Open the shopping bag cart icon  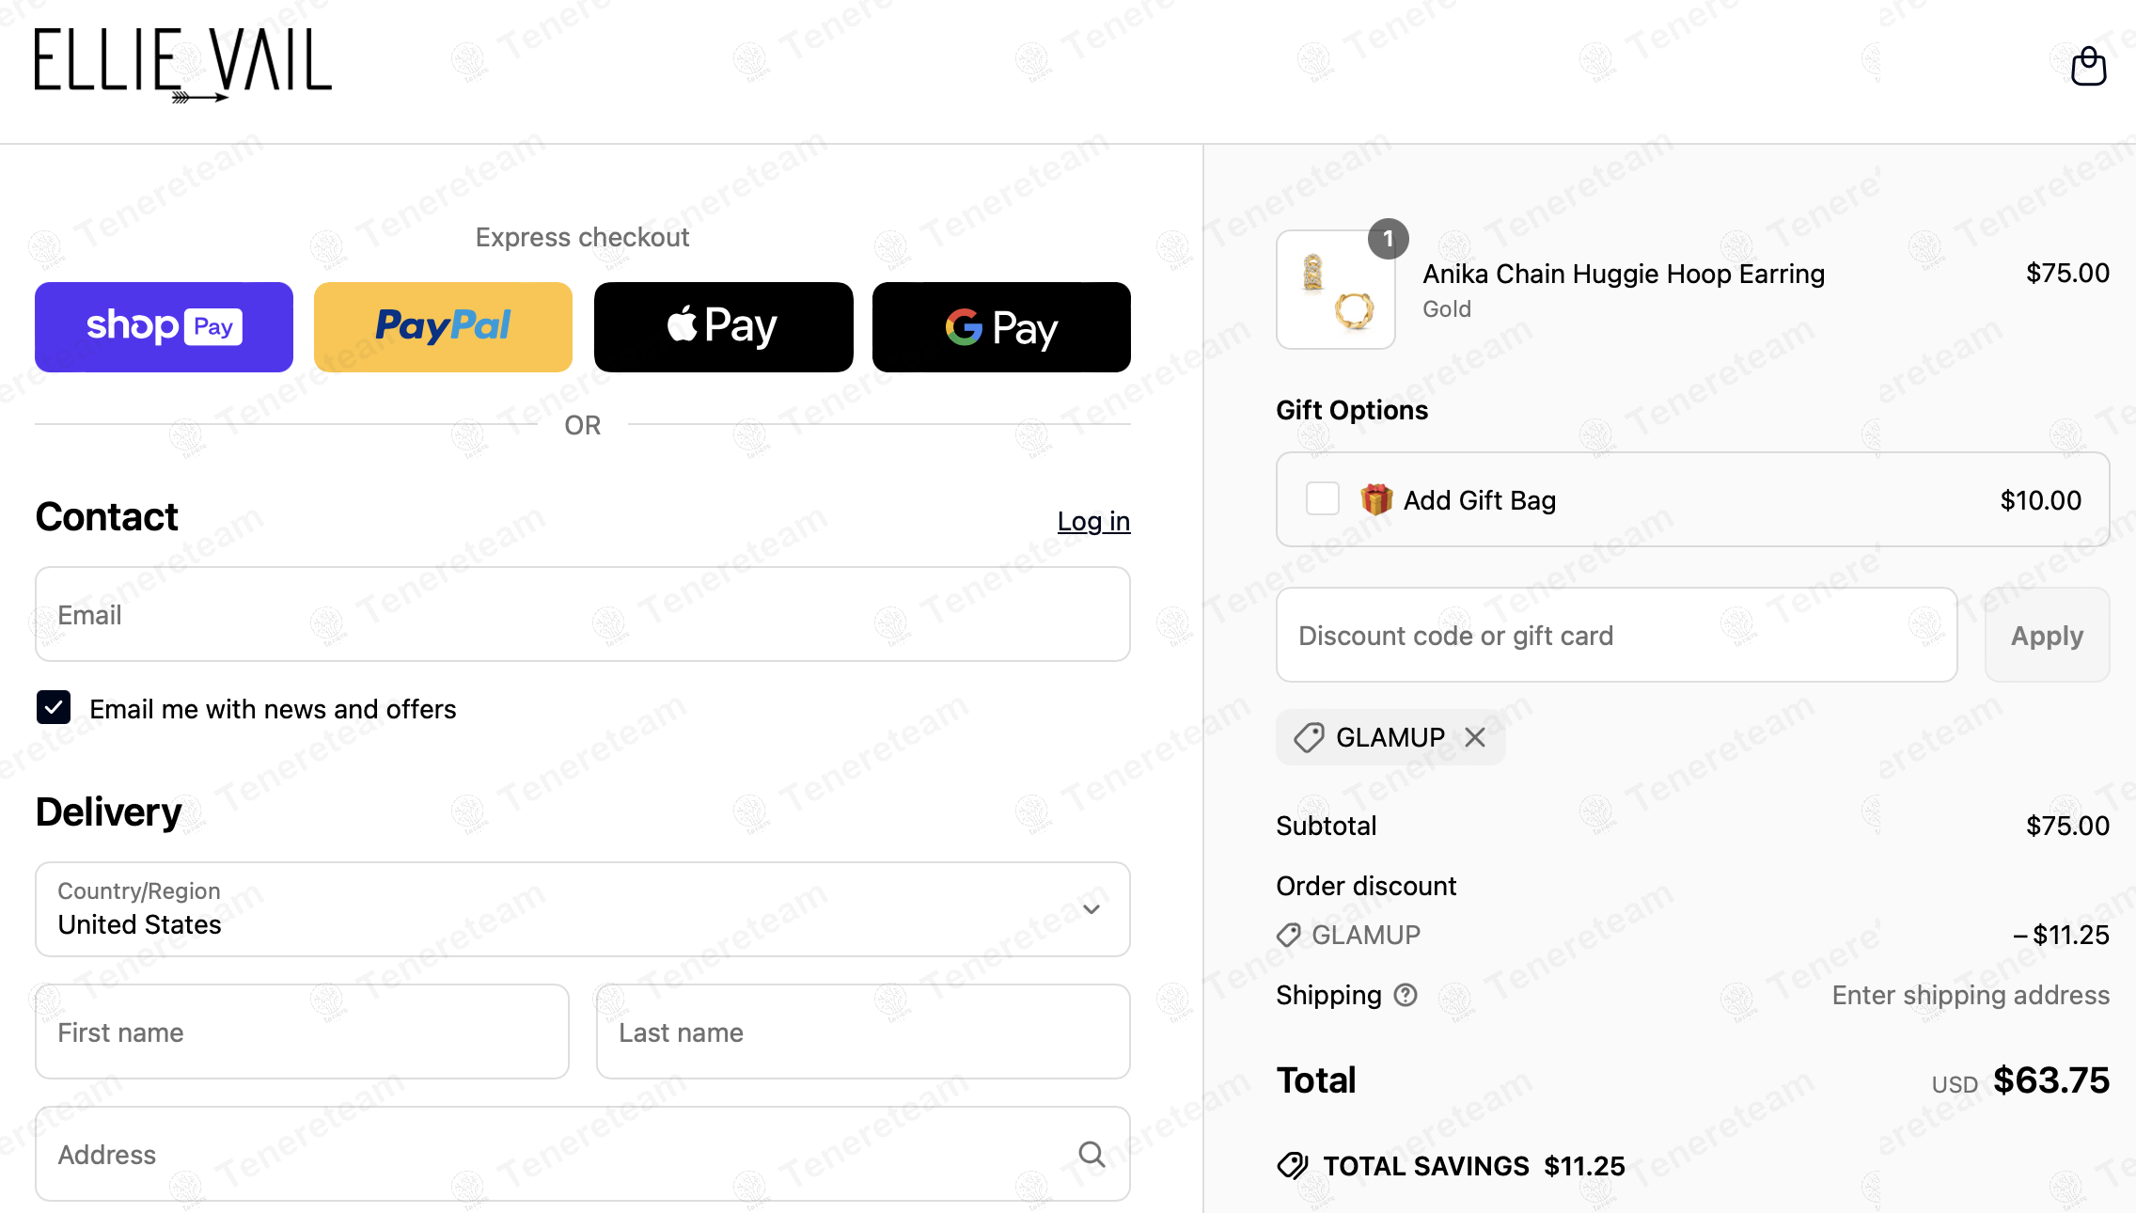point(2088,66)
